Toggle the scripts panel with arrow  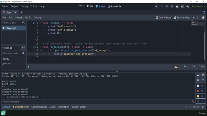pyautogui.click(x=29, y=67)
